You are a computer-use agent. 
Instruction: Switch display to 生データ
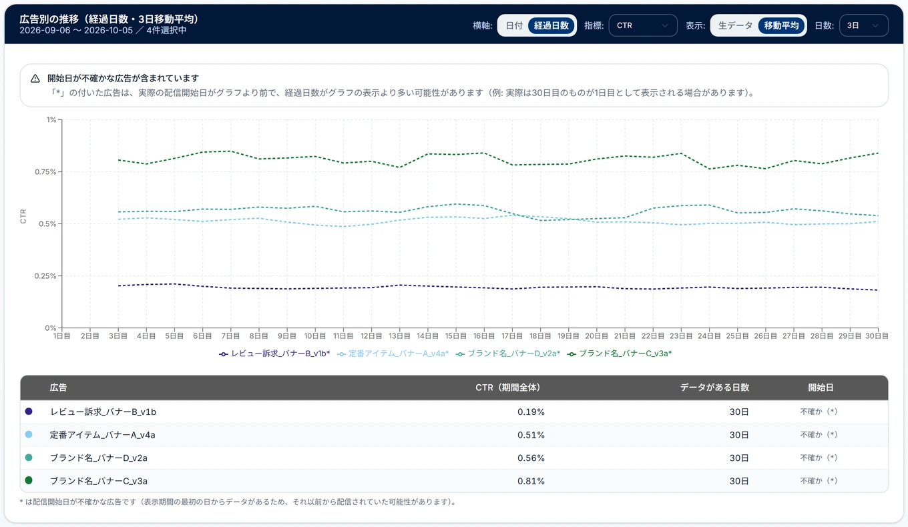[x=735, y=25]
